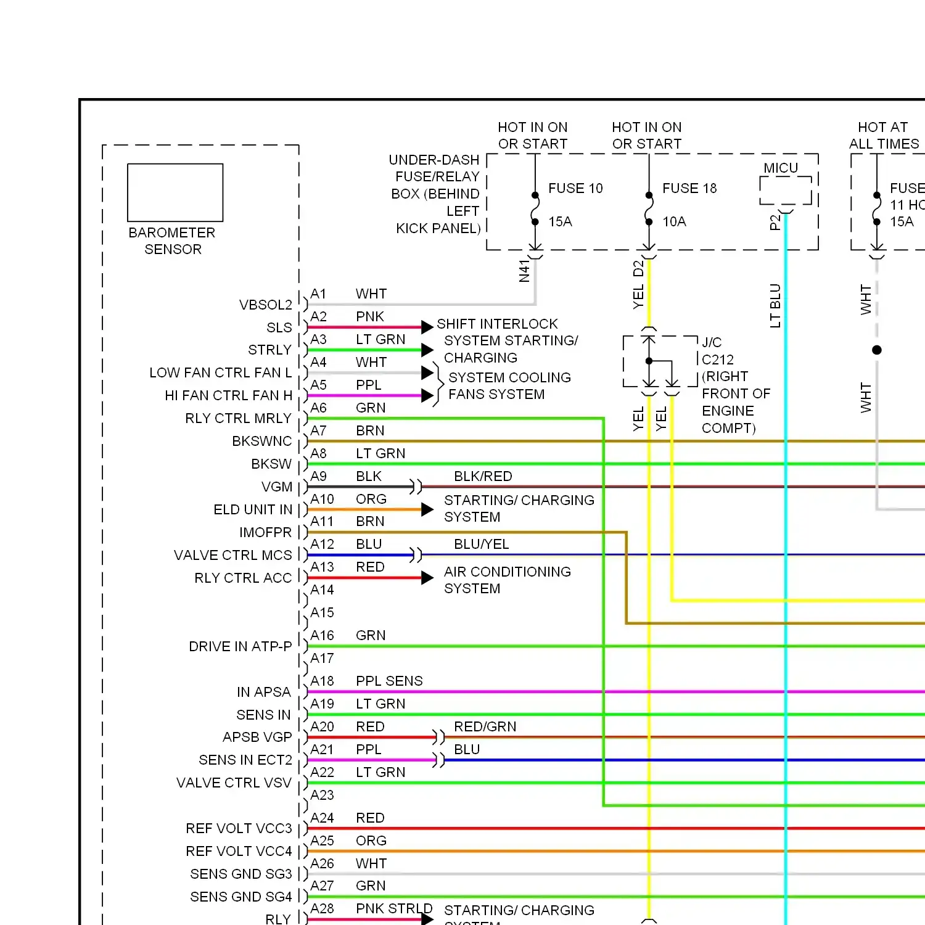Click the RED/GRN wire label
This screenshot has height=925, width=925.
[x=485, y=727]
